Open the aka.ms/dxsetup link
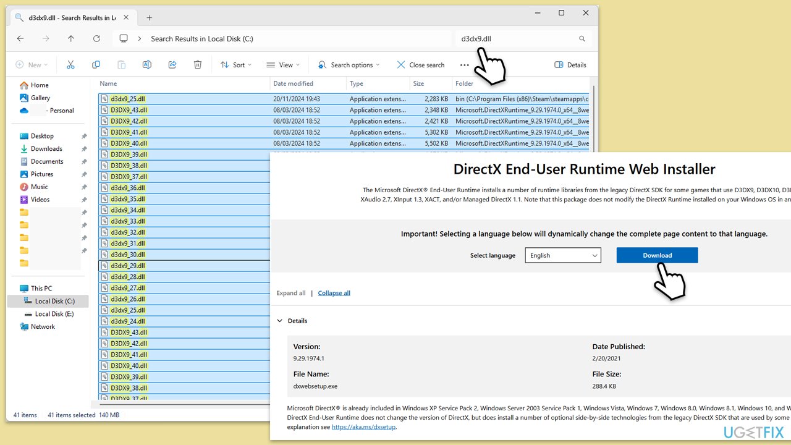The height and width of the screenshot is (445, 791). pyautogui.click(x=364, y=427)
